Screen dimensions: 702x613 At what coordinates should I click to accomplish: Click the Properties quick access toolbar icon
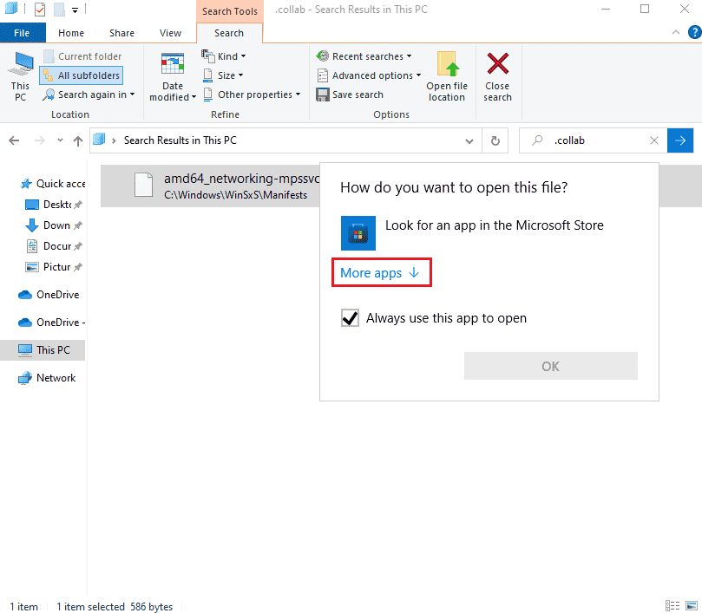click(40, 9)
